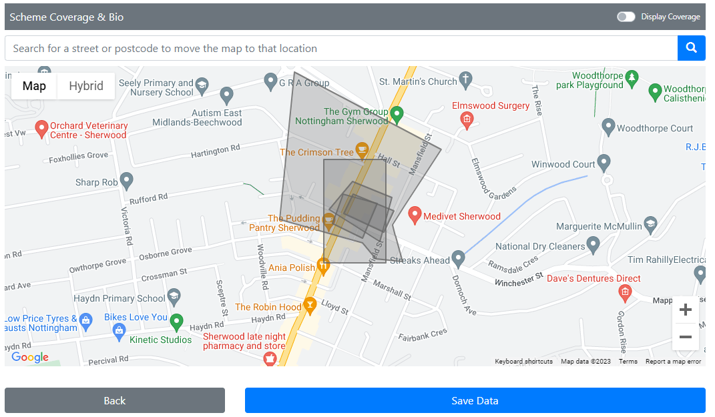Switch to the Hybrid view tab

[86, 85]
